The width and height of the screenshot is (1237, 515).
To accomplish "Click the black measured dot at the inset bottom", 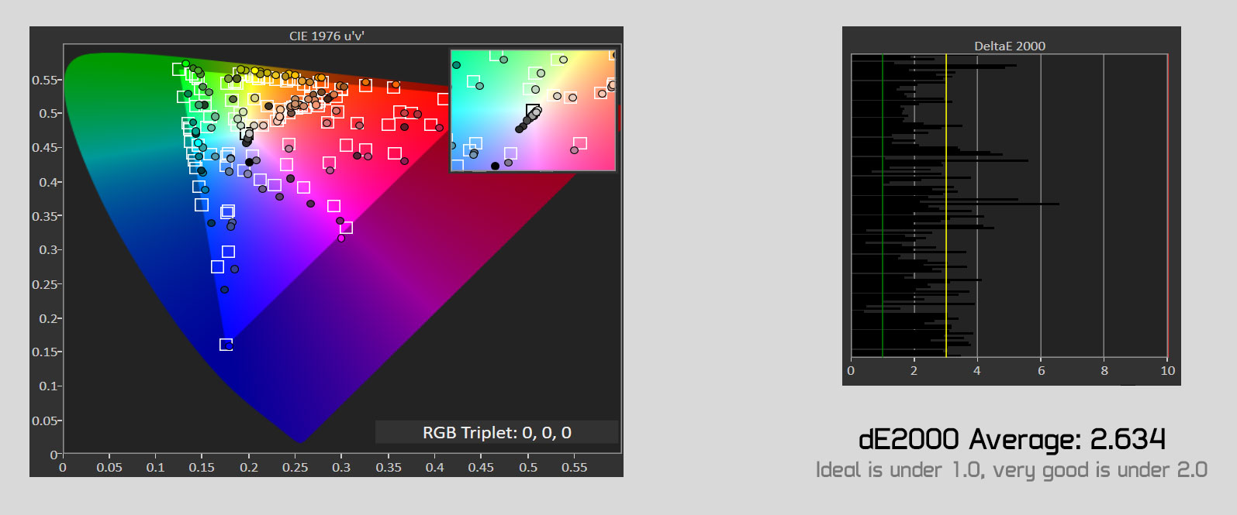I will [x=495, y=166].
